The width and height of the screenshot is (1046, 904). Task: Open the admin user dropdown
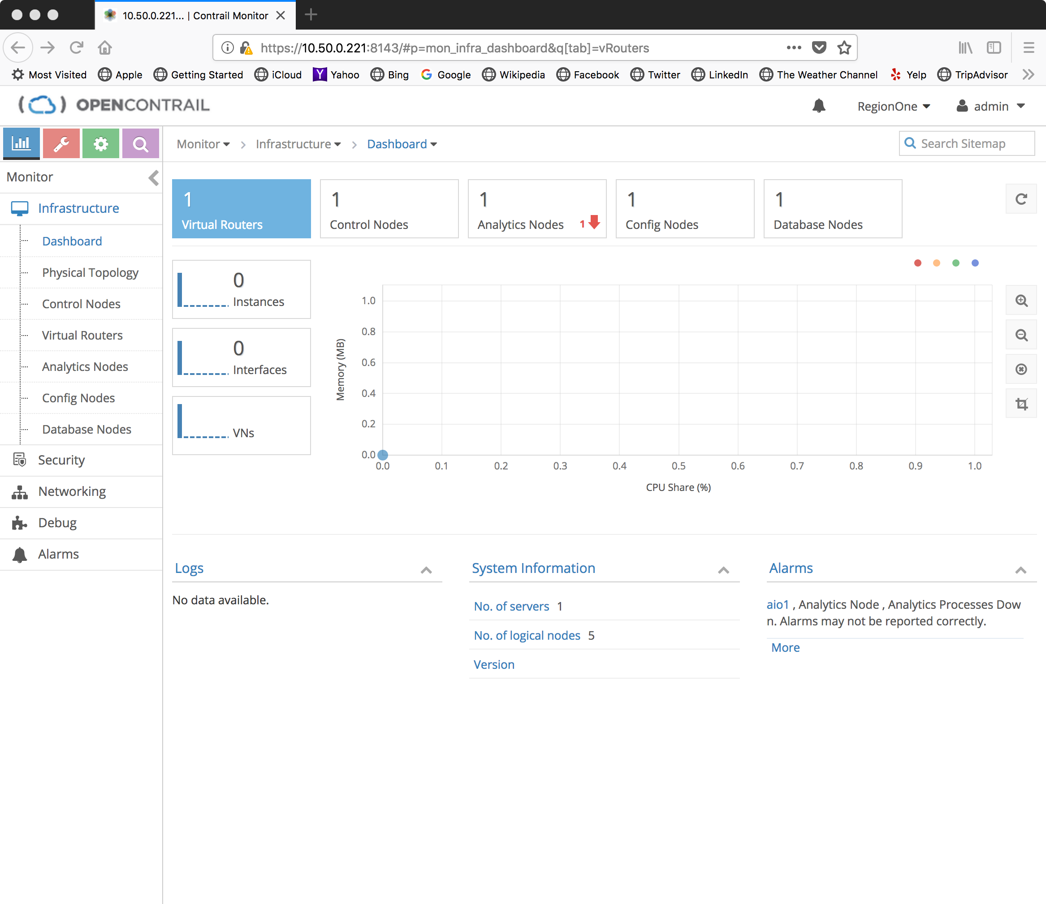(991, 107)
